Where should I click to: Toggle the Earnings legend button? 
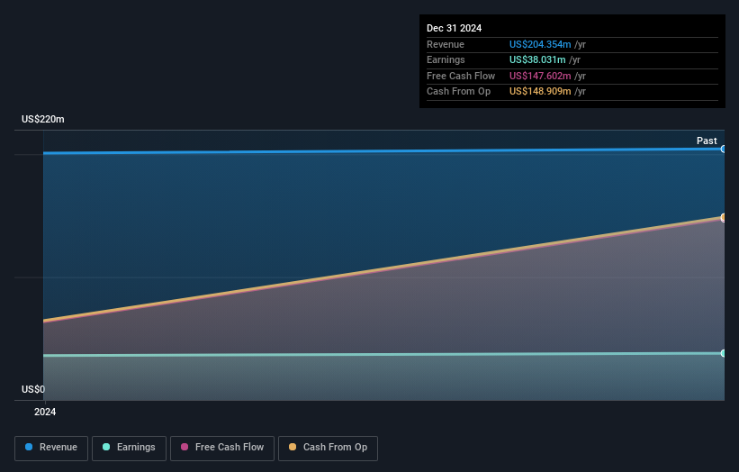[x=129, y=448]
